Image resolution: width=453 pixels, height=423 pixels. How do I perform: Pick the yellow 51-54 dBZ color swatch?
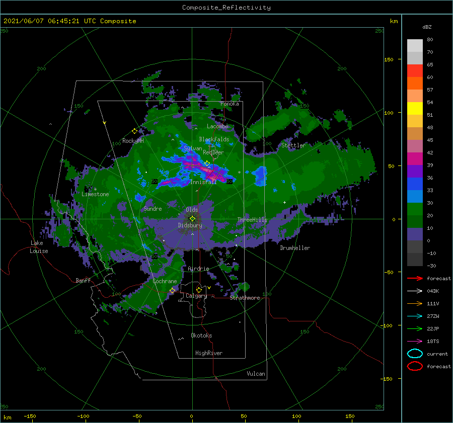tap(415, 109)
